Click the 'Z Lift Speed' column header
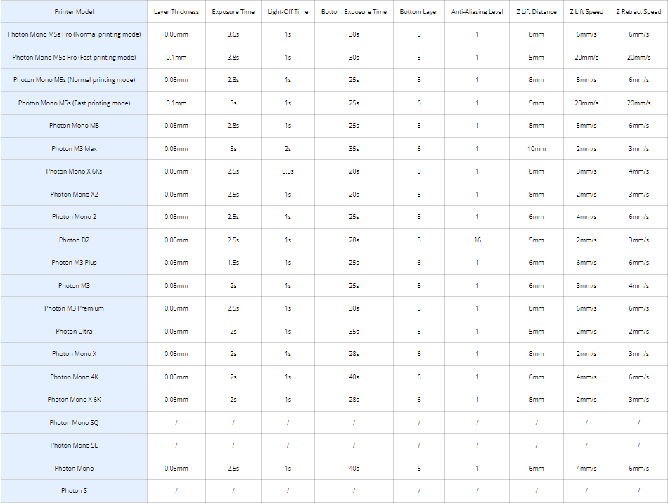Viewport: 668px width, 503px height. pyautogui.click(x=586, y=11)
